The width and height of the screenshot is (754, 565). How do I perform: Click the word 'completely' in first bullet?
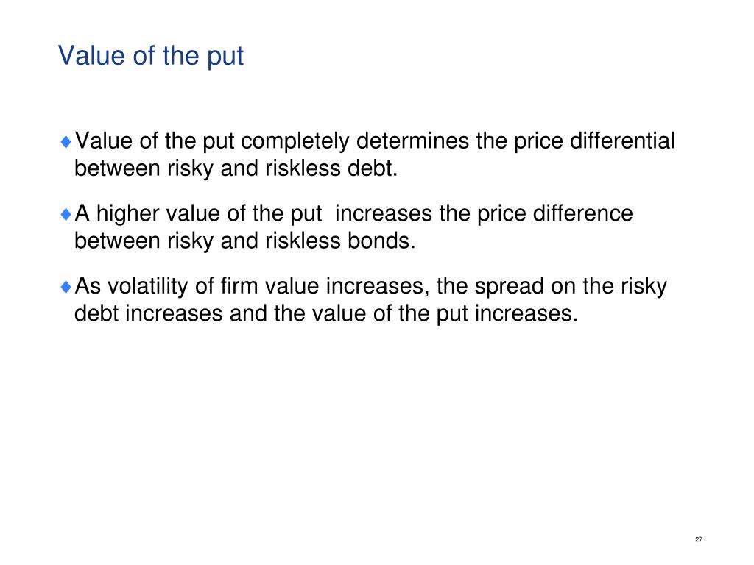pos(295,142)
